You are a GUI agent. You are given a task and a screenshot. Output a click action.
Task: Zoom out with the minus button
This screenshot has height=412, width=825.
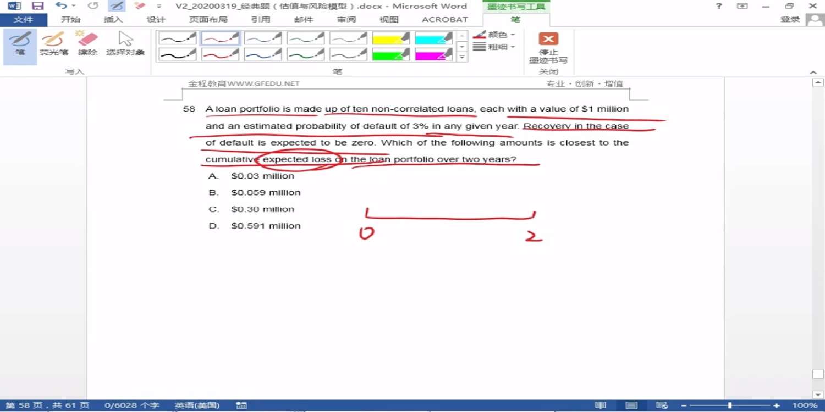pos(684,405)
